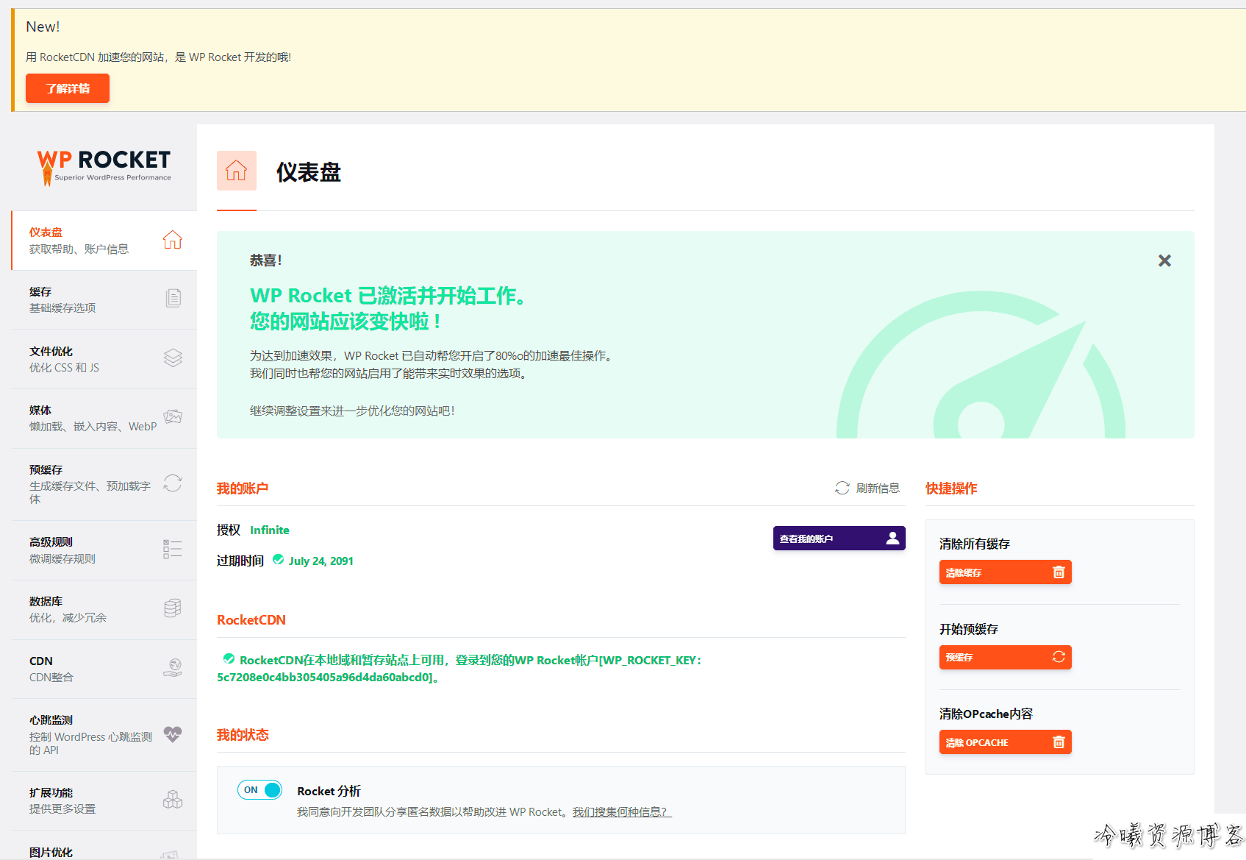The height and width of the screenshot is (860, 1246).
Task: Click the green check icon before RocketCDN message
Action: [x=229, y=658]
